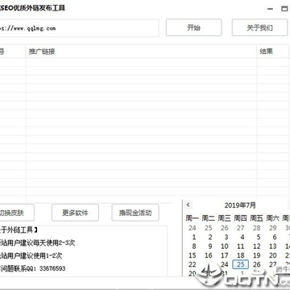Select June 29 in the calendar
The image size is (290, 290).
coord(273,228)
